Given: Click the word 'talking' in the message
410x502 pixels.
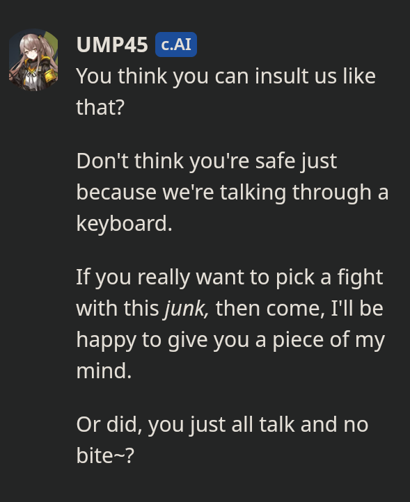Looking at the screenshot, I should [x=253, y=193].
